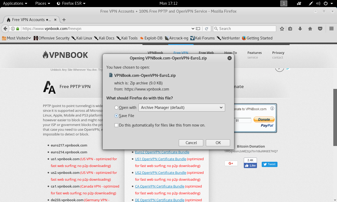The width and height of the screenshot is (337, 202).
Task: Click the workspace indicator 1
Action: [x=284, y=3]
